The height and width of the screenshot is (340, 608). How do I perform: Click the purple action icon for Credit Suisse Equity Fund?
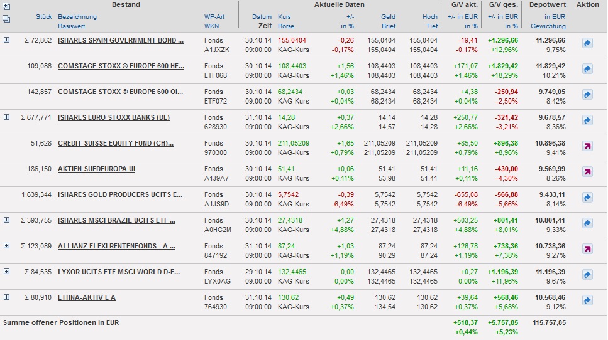(x=587, y=146)
